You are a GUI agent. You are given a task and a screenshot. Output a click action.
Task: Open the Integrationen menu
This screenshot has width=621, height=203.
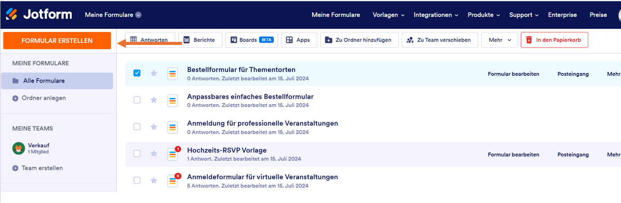(436, 15)
